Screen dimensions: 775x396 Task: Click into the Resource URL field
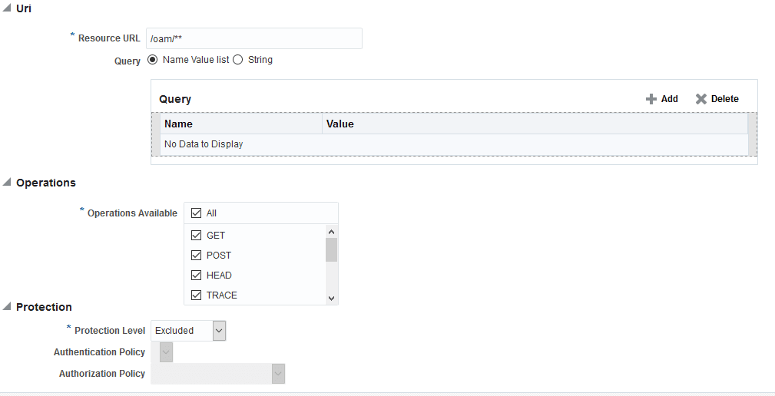coord(254,38)
